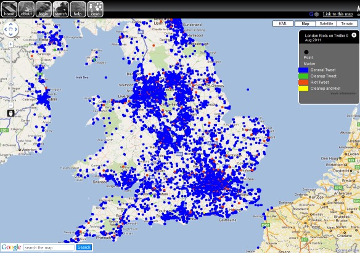Click the yellow Cleanup and Riot swatch

pos(303,89)
